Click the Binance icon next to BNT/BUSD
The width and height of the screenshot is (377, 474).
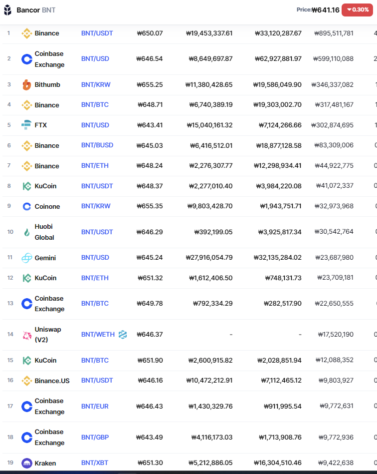[27, 145]
